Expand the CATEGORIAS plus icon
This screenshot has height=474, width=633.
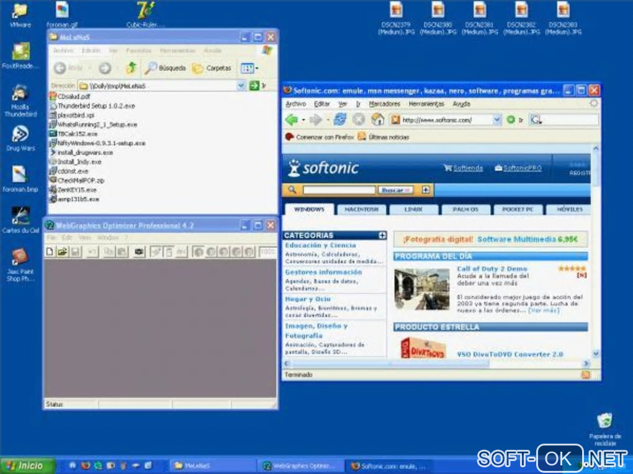click(x=382, y=235)
